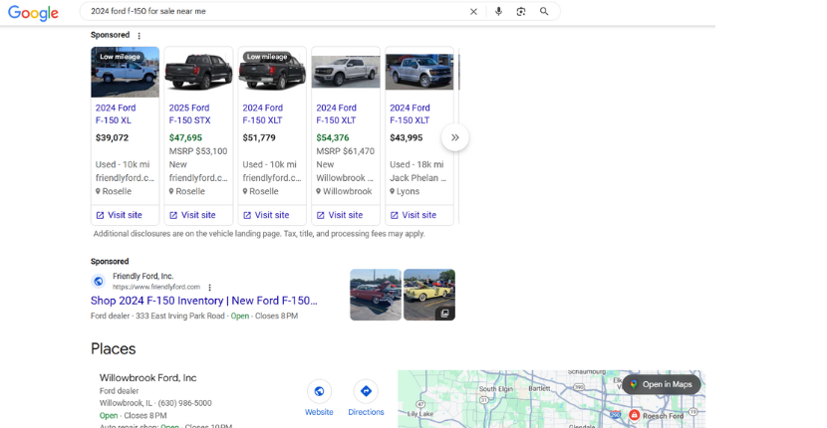The width and height of the screenshot is (827, 428).
Task: Select the Lyons location pin label
Action: tap(405, 191)
